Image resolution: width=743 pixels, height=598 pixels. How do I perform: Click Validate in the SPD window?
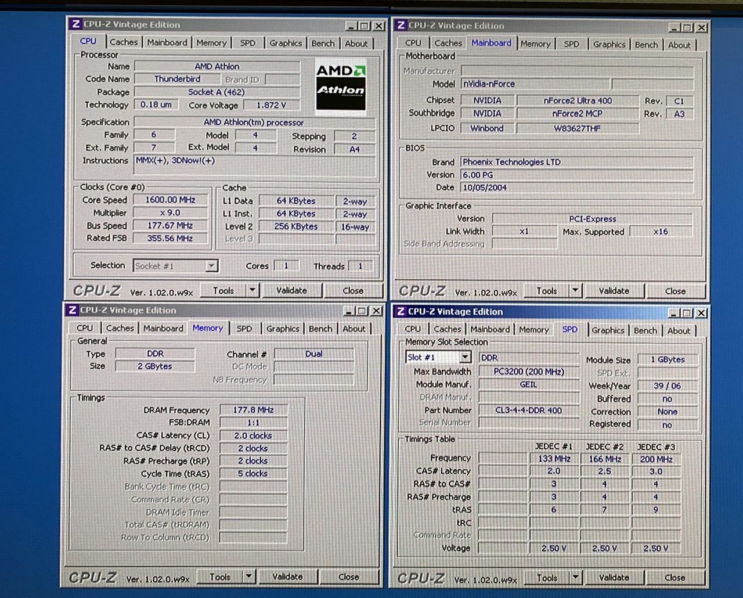coord(614,578)
